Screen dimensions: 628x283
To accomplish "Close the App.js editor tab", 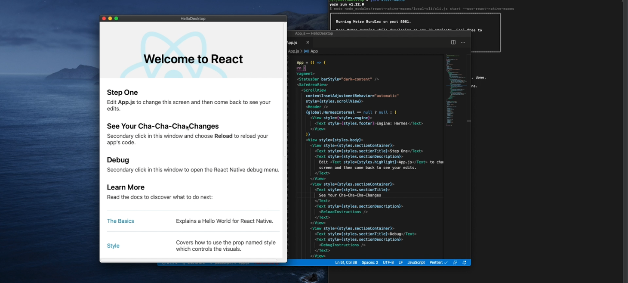I will (x=308, y=42).
